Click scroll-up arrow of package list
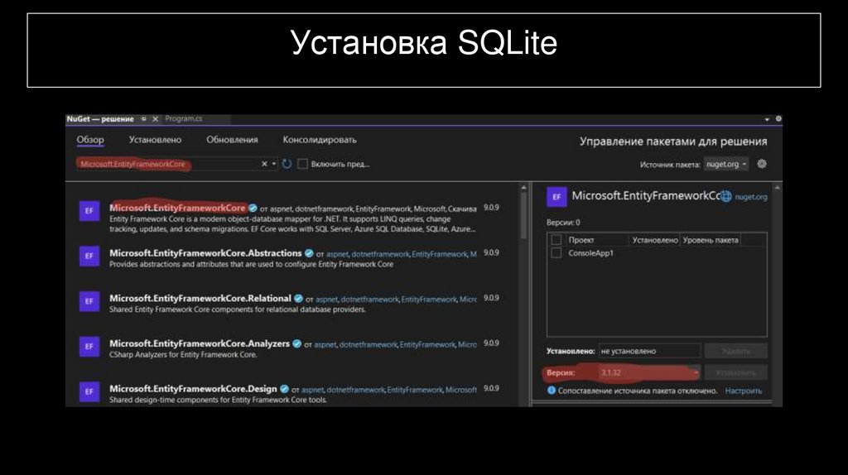 pos(523,188)
